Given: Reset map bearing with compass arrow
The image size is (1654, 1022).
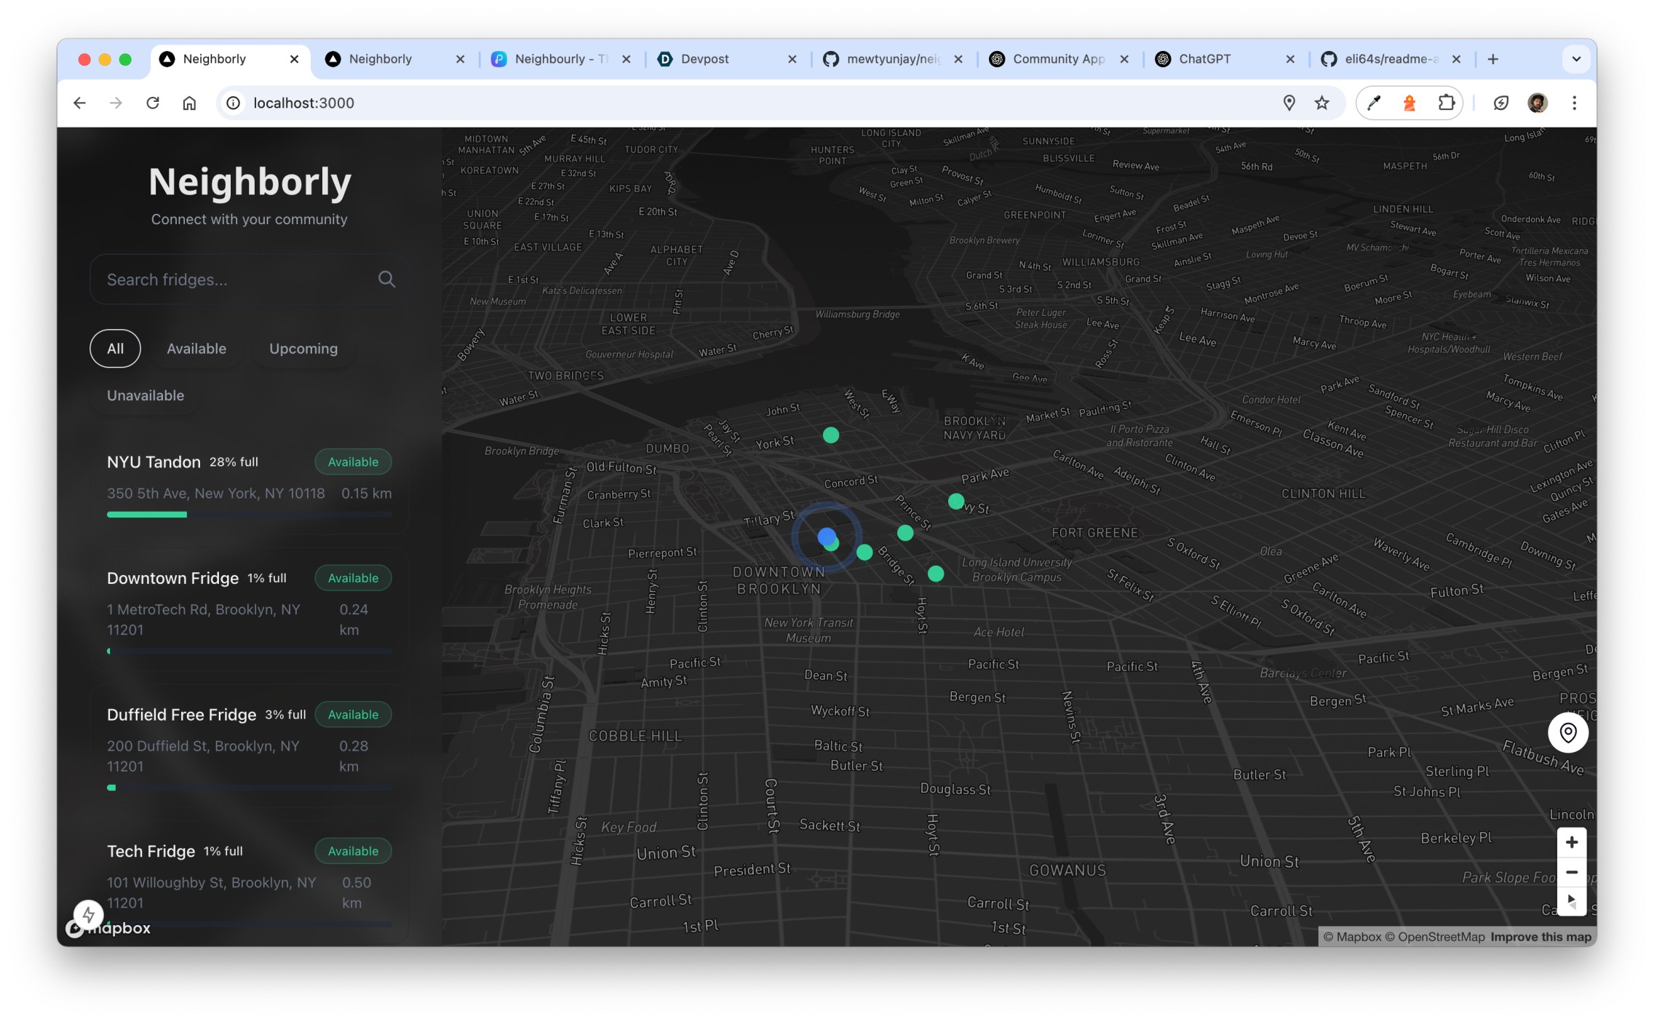Looking at the screenshot, I should (1571, 901).
